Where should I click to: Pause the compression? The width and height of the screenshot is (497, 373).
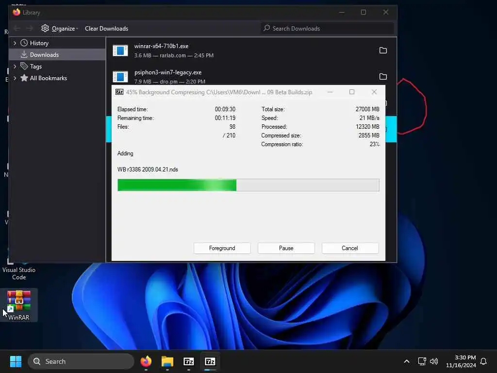286,248
